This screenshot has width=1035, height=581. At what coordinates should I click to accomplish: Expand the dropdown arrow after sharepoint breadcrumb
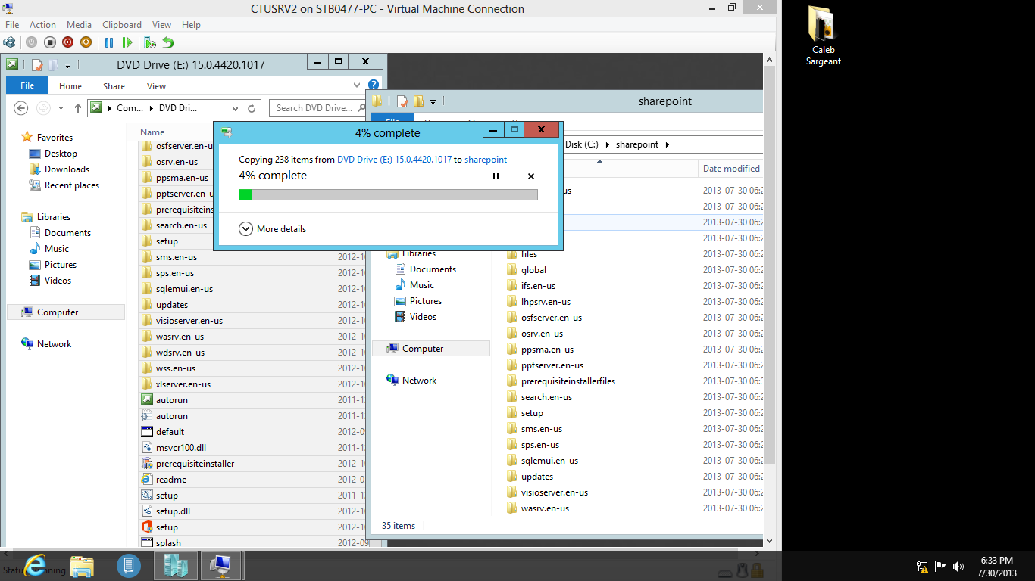coord(668,144)
